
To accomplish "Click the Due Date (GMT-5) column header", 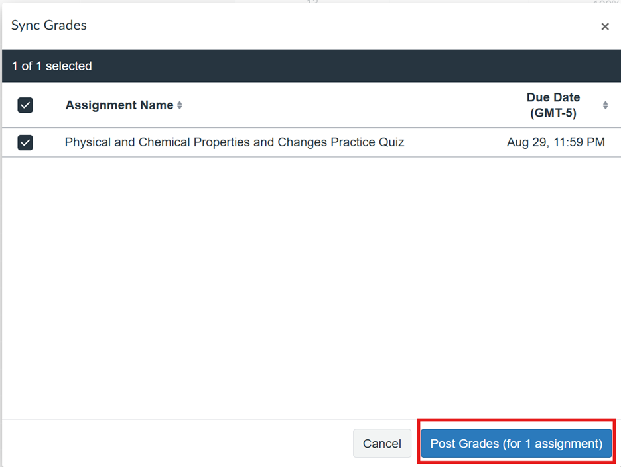I will tap(553, 105).
